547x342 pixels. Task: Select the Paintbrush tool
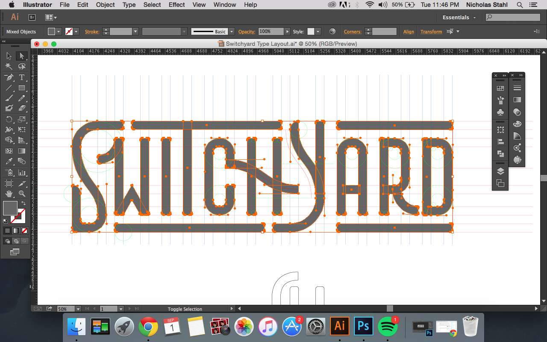9,98
